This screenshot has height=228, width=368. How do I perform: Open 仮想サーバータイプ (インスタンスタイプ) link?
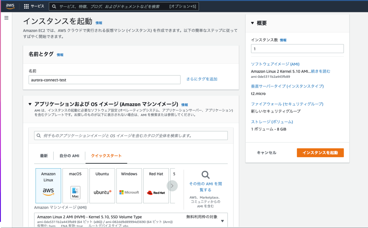tap(287, 86)
